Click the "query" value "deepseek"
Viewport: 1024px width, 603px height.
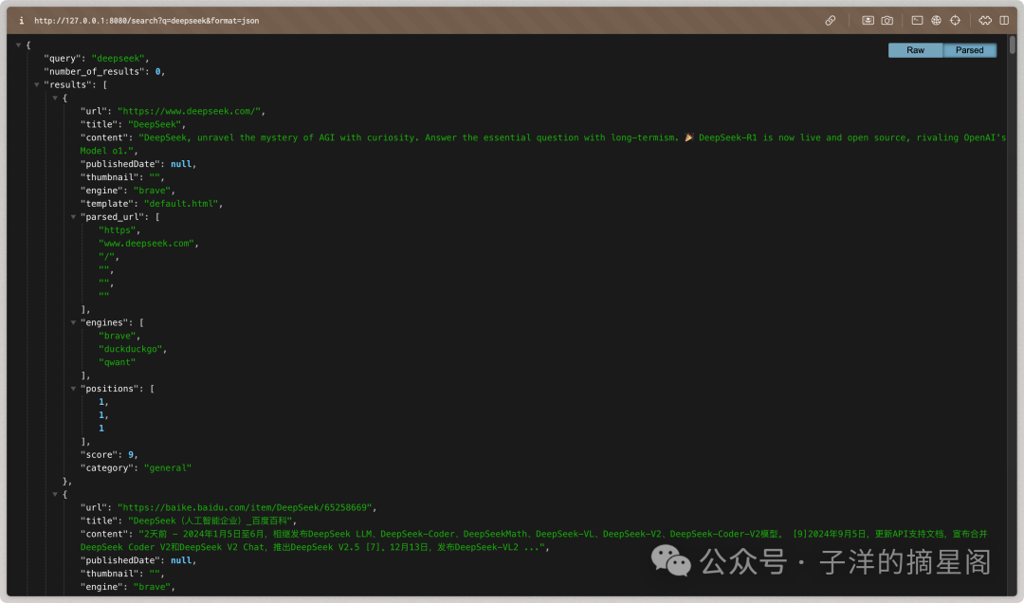pos(119,58)
